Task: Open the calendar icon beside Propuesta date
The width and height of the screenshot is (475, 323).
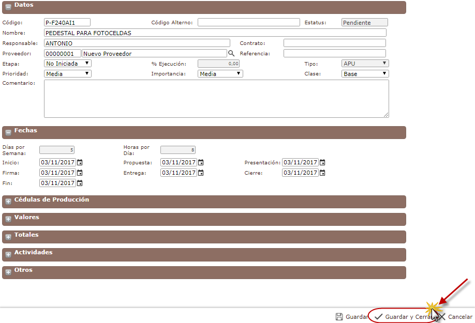Action: tap(201, 162)
